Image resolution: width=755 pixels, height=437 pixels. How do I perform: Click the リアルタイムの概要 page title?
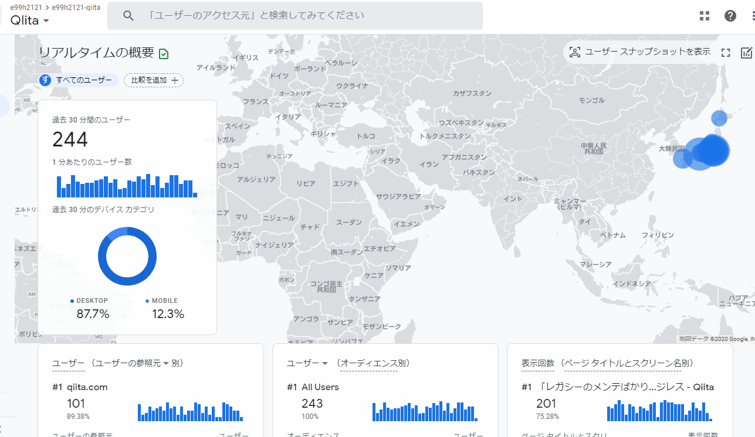click(x=96, y=53)
